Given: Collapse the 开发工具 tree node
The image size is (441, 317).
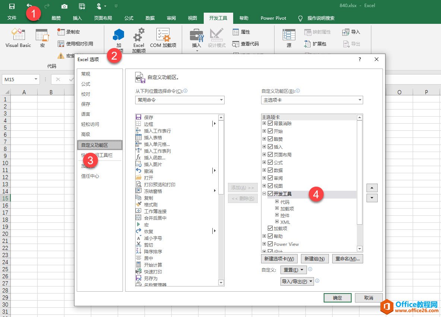Looking at the screenshot, I should [x=264, y=194].
